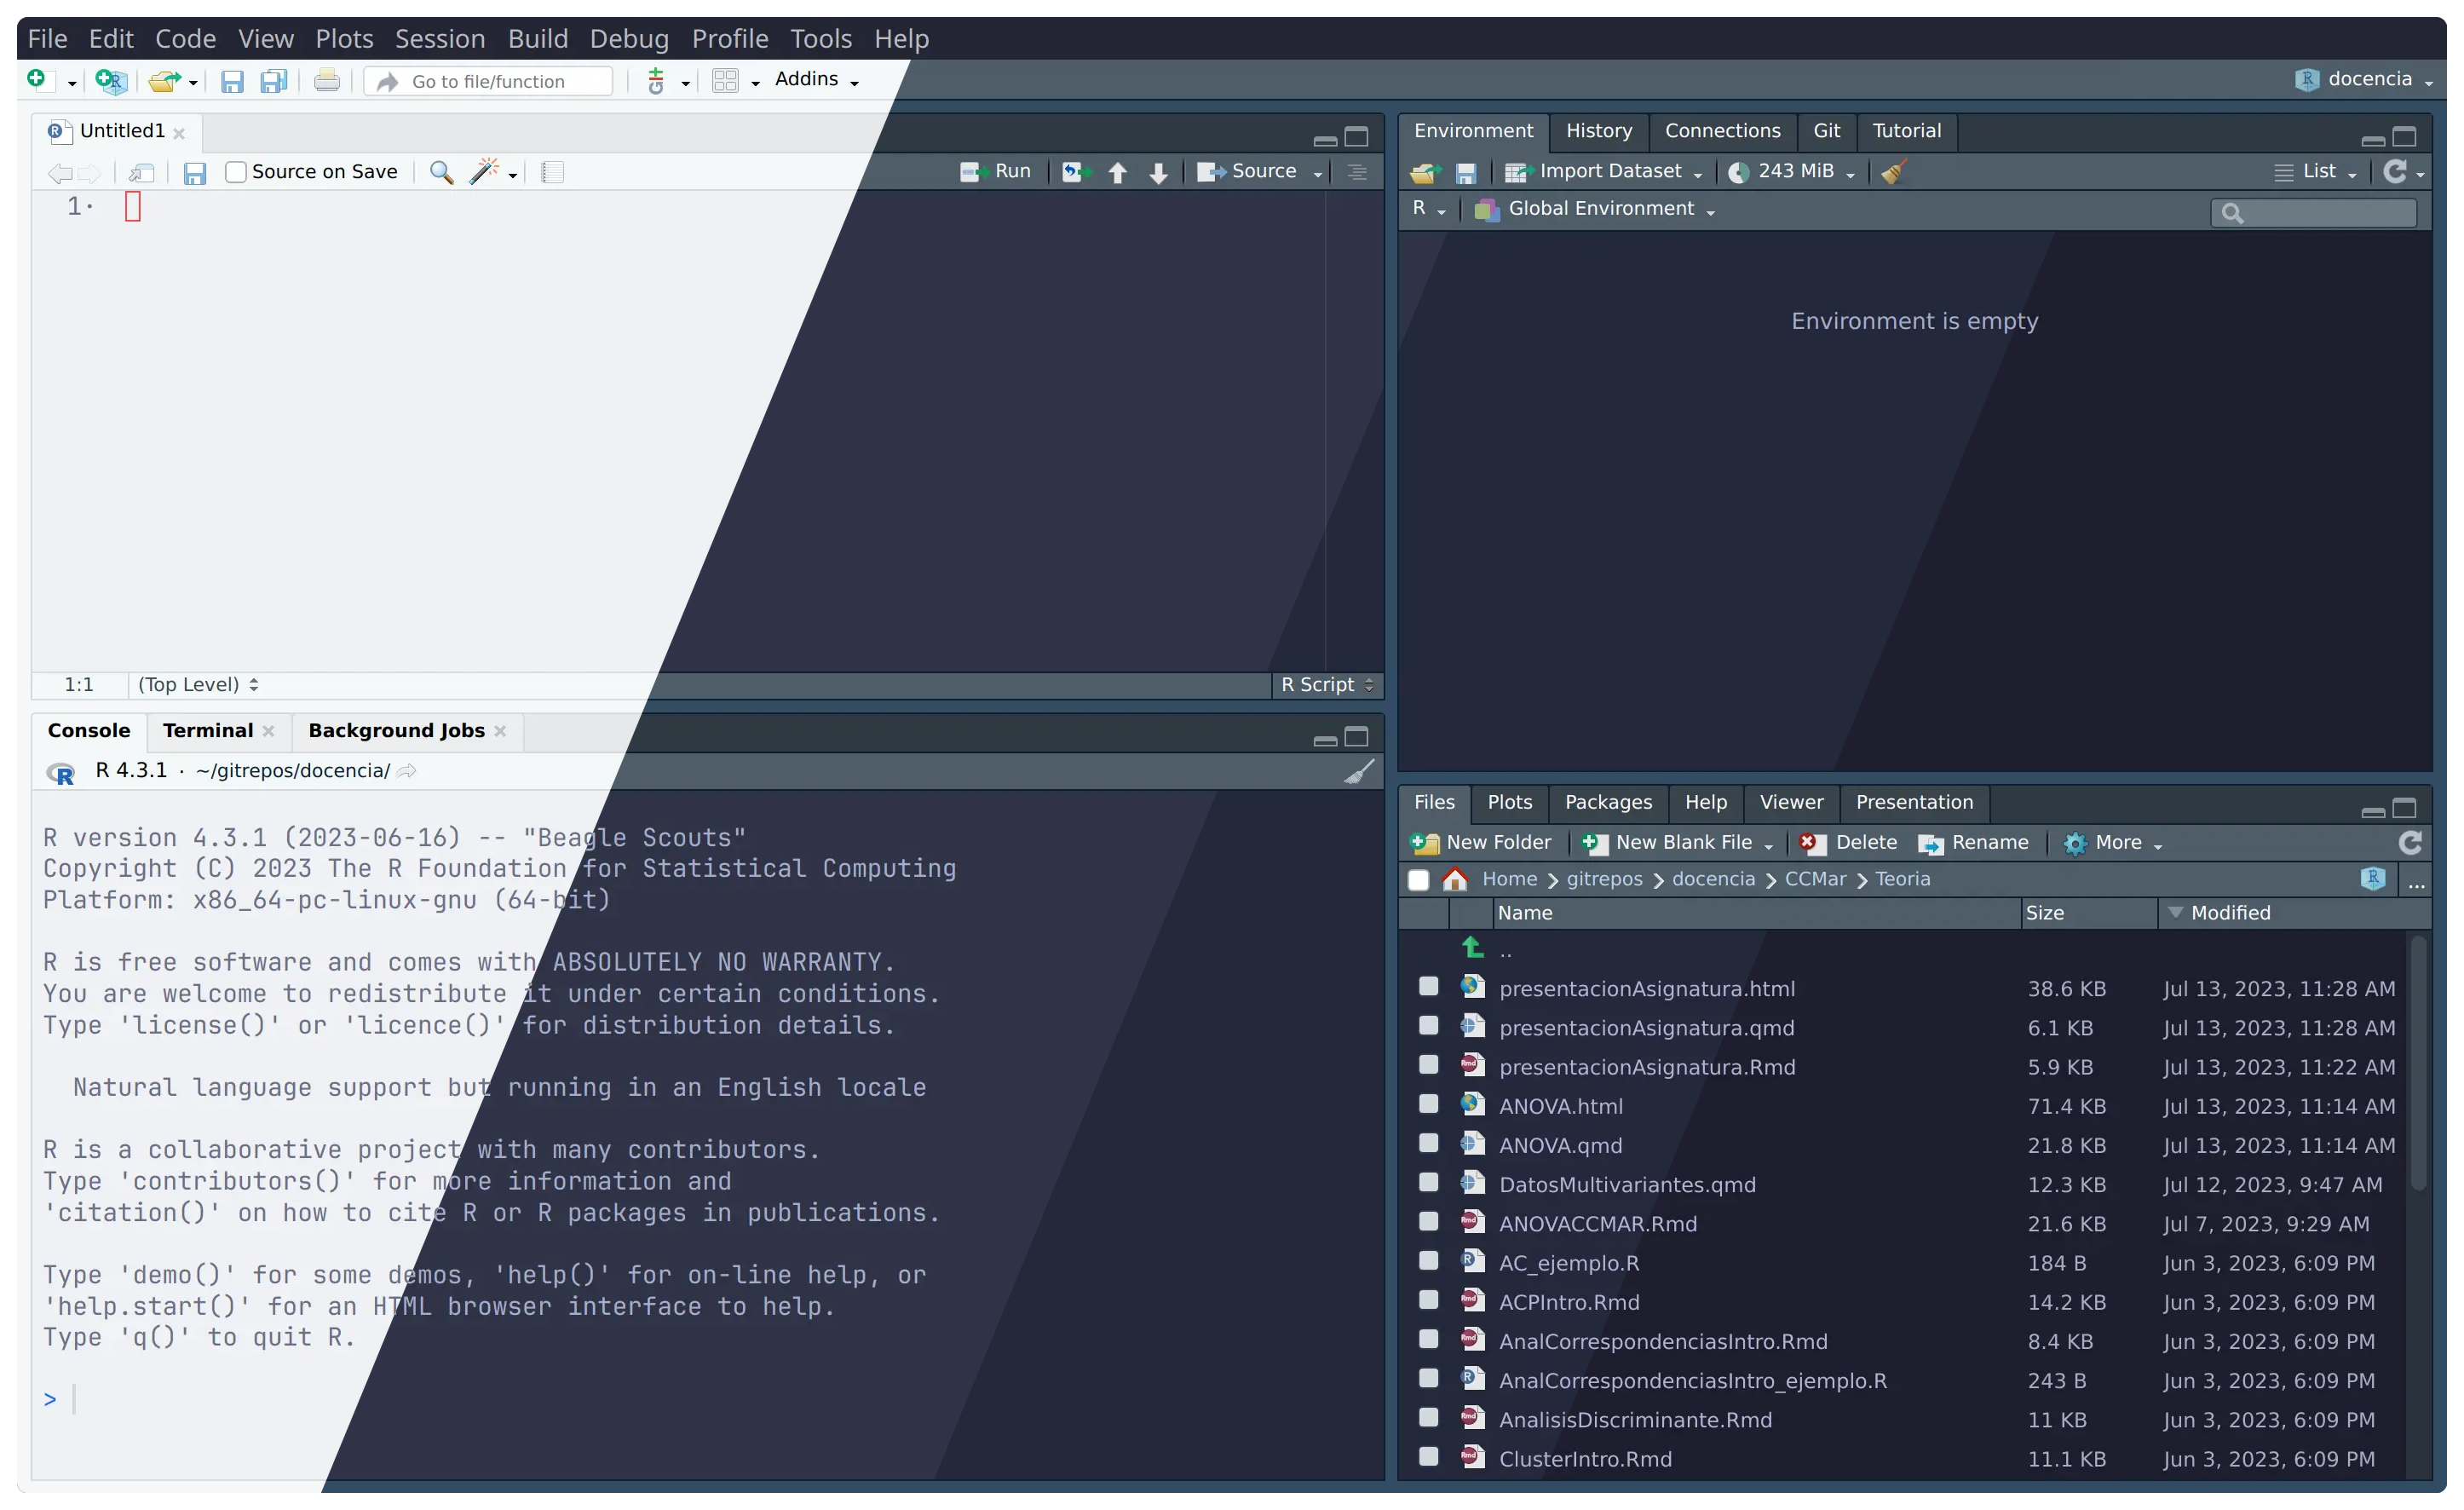
Task: Switch to the Terminal tab
Action: pos(208,731)
